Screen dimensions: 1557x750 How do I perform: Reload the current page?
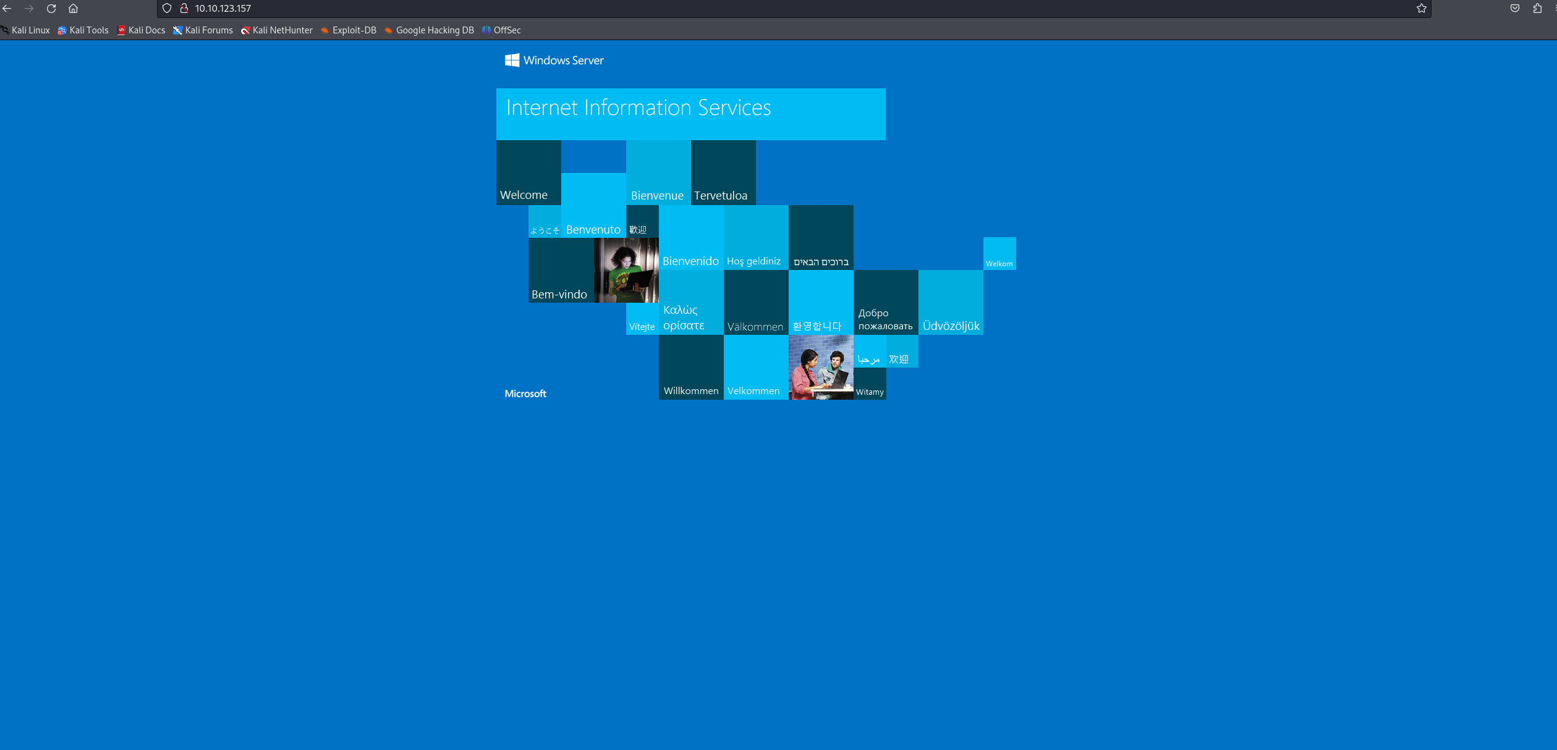pyautogui.click(x=51, y=9)
